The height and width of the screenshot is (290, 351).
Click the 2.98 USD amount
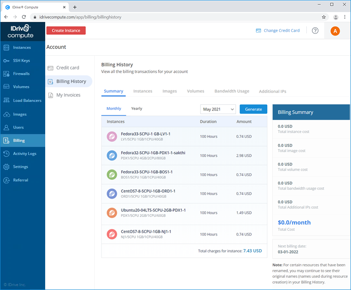(x=244, y=155)
